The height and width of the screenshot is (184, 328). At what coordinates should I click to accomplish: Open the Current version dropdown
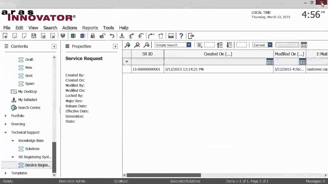click(270, 45)
